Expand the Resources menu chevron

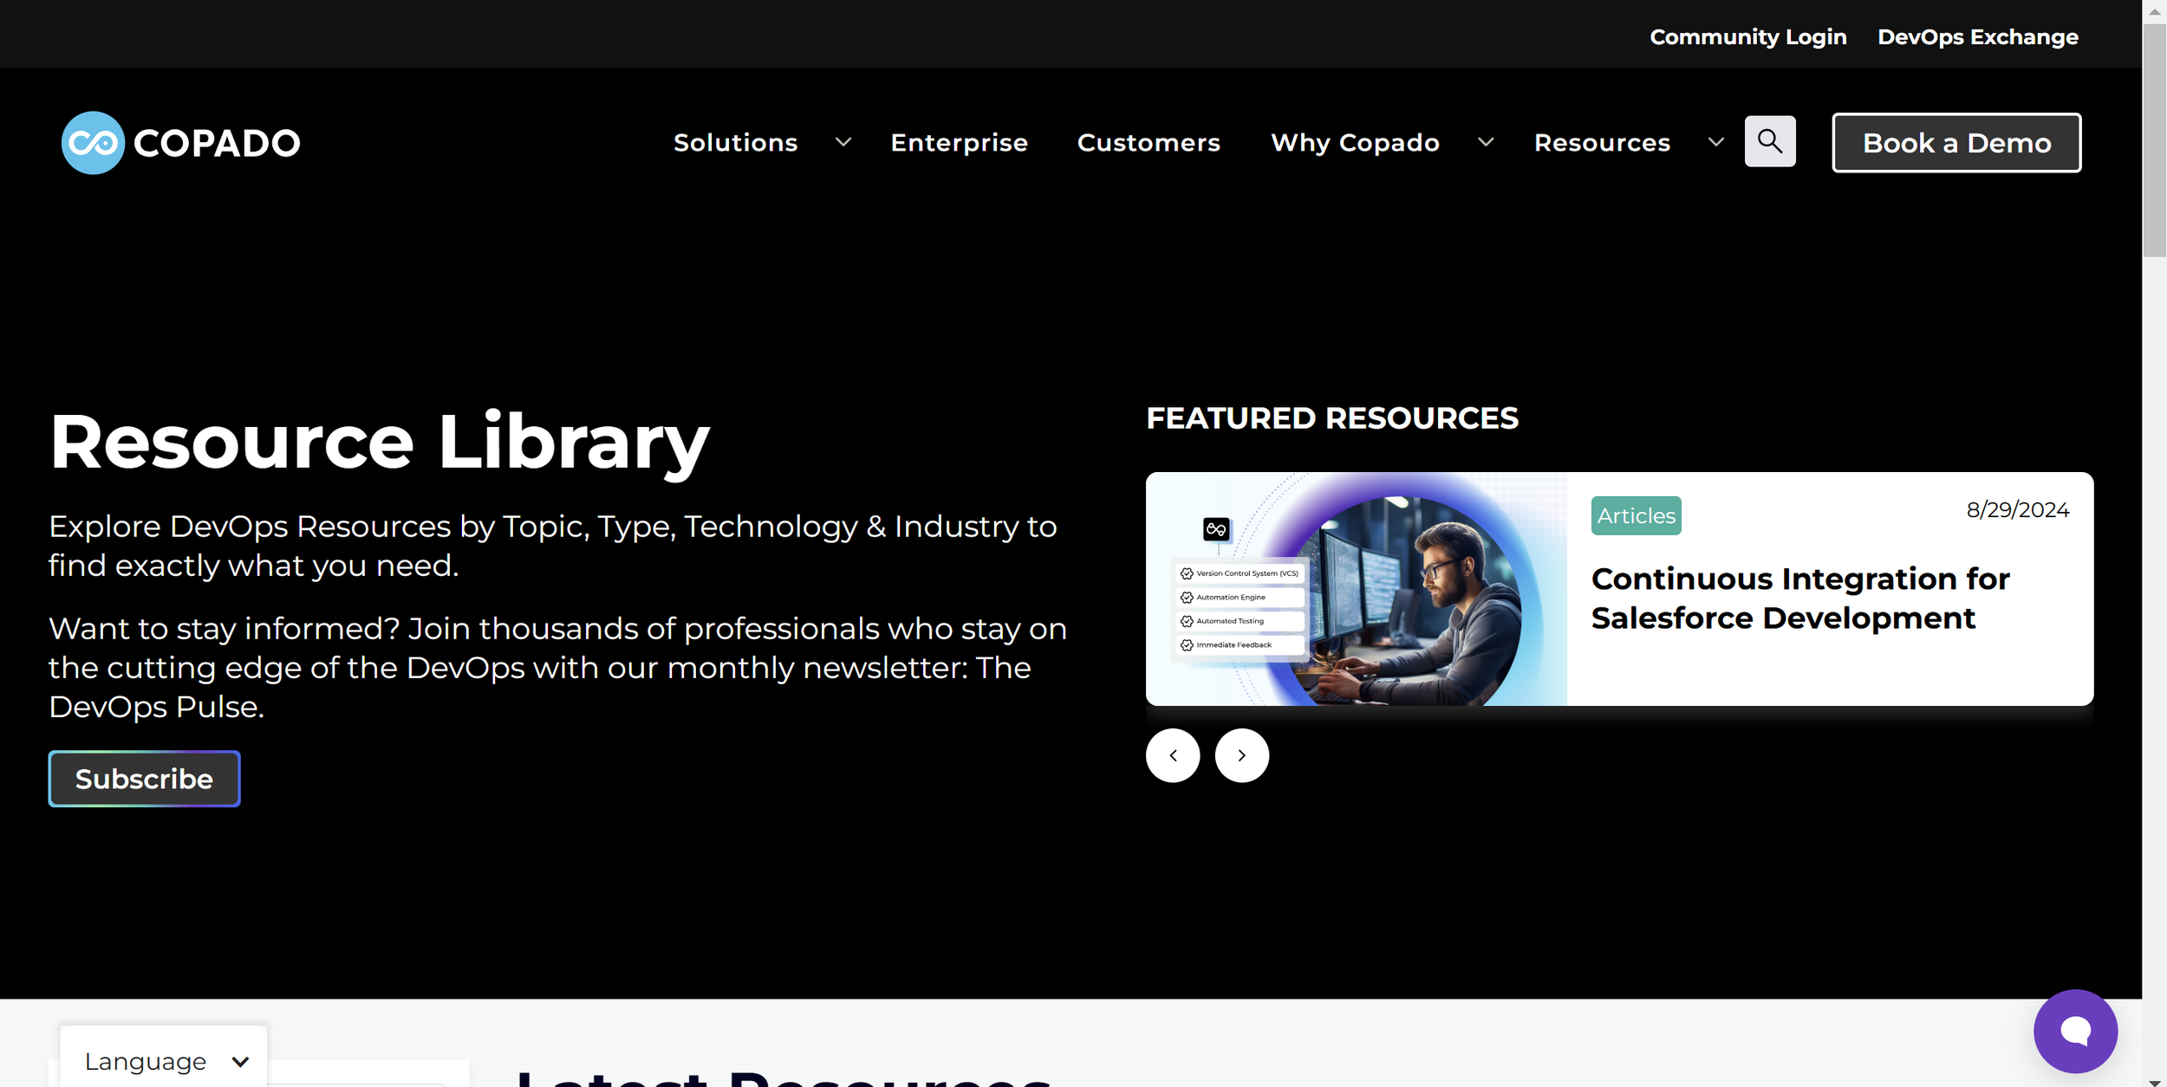click(1715, 142)
